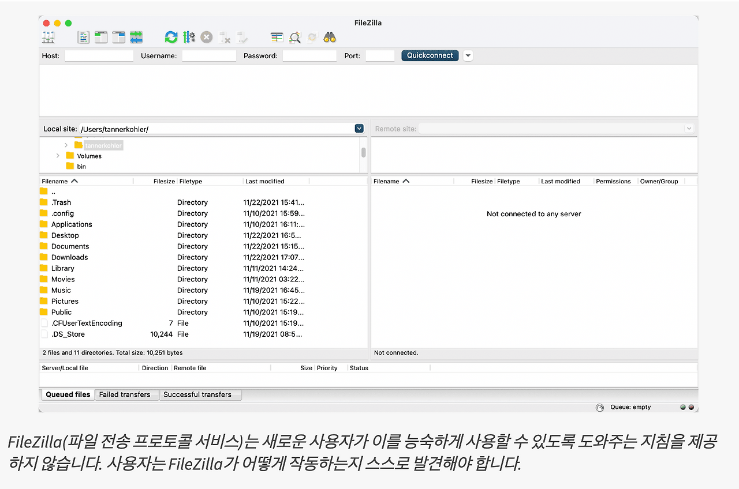Open the Quickconnect history dropdown arrow

click(x=468, y=56)
